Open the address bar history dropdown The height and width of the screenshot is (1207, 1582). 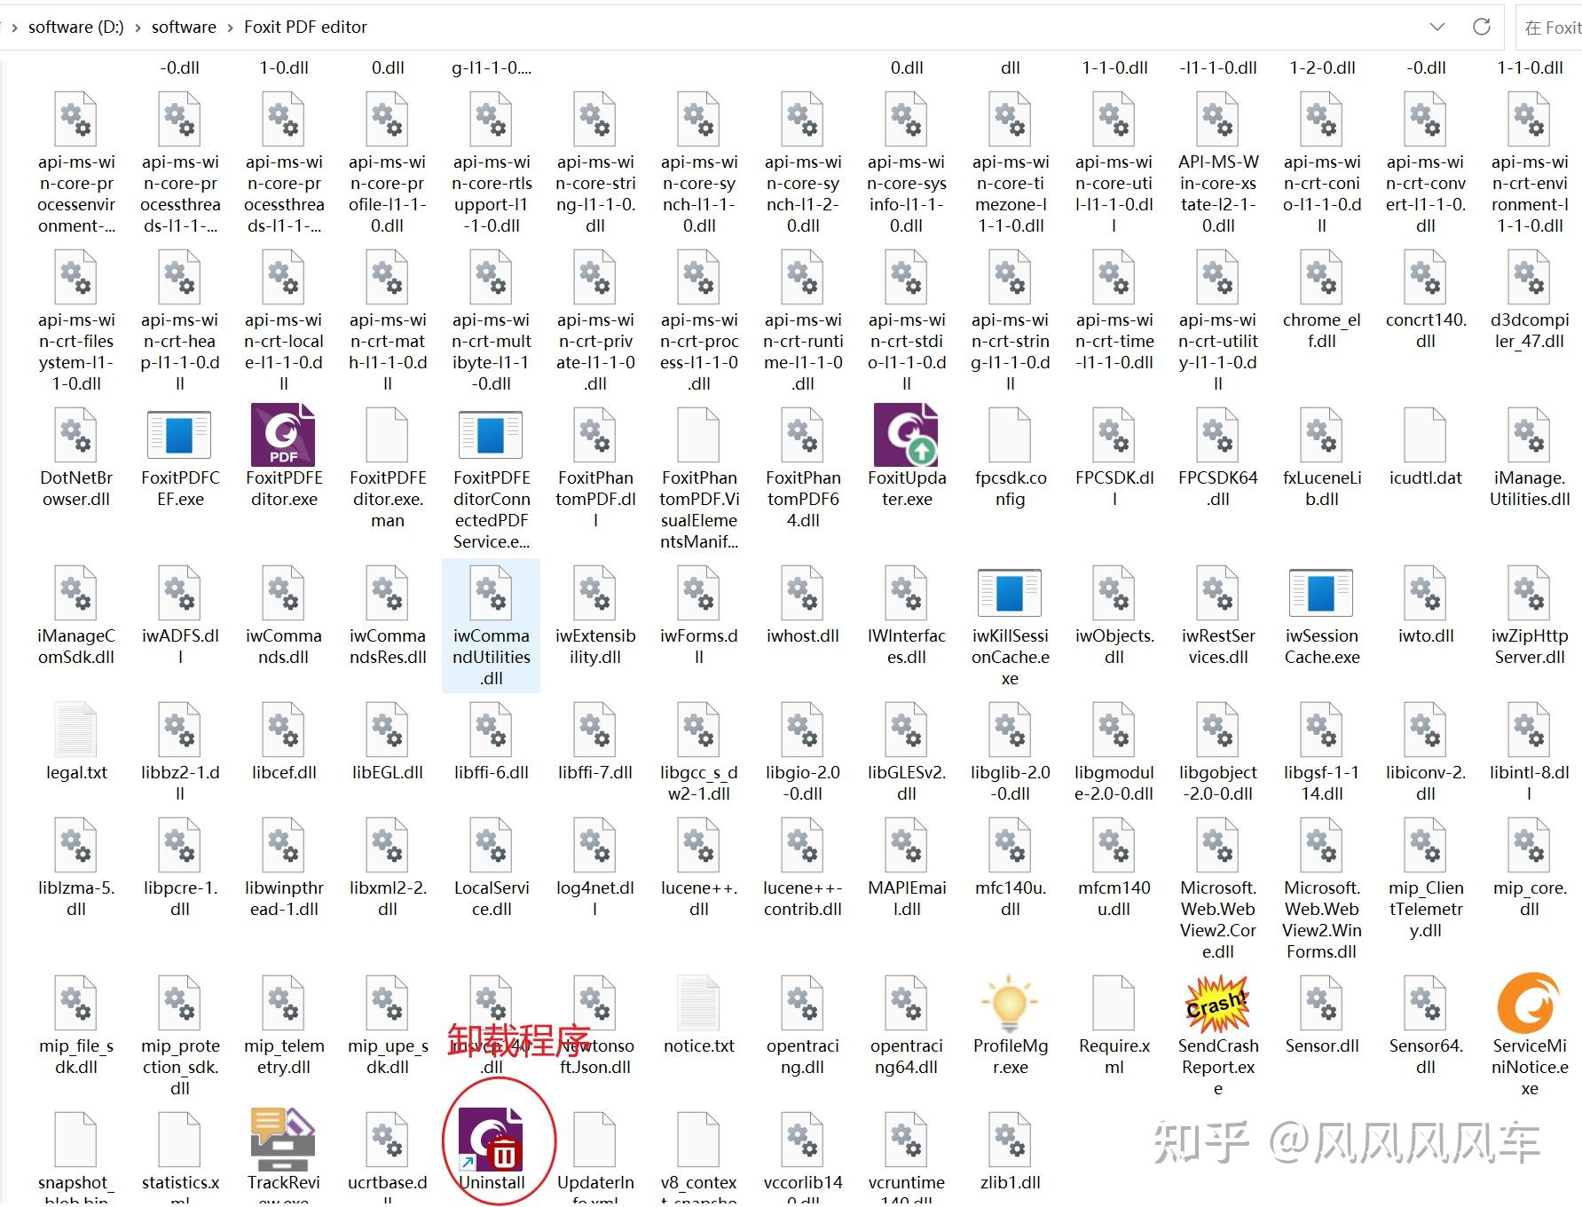[1437, 27]
